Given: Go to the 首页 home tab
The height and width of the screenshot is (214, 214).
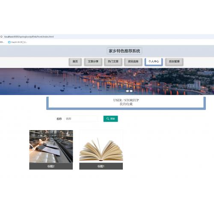Looking at the screenshot, I should coord(75,62).
